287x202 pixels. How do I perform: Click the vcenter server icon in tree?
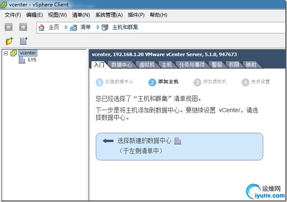coord(14,53)
